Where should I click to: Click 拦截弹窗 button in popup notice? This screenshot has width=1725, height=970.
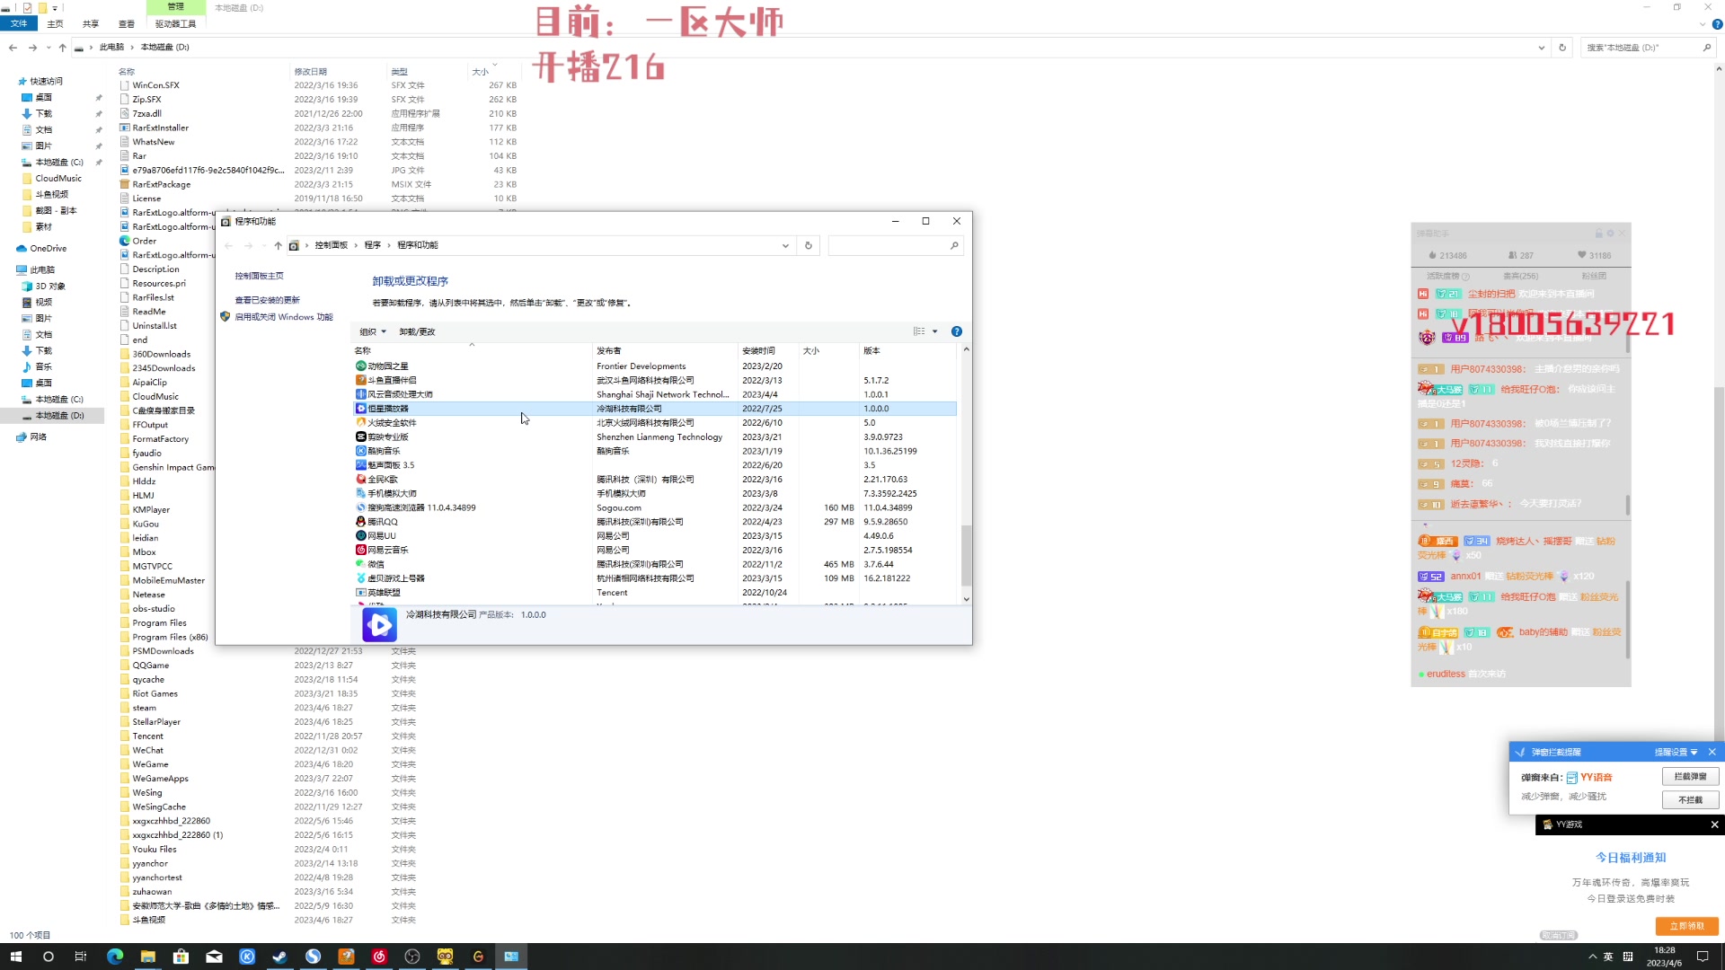1690,776
